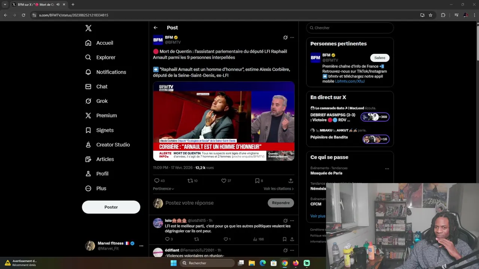Reload the browser page
479x269 pixels.
coord(23,15)
